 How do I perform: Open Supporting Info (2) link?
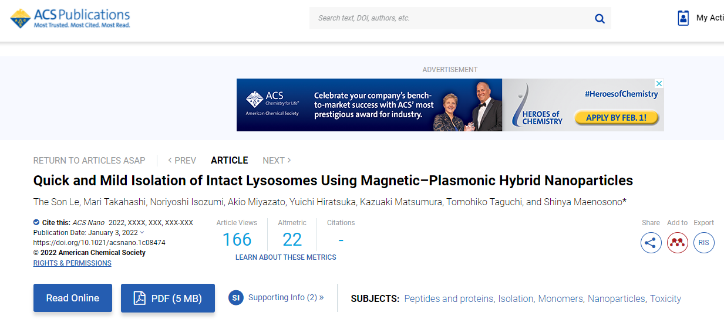click(x=285, y=298)
